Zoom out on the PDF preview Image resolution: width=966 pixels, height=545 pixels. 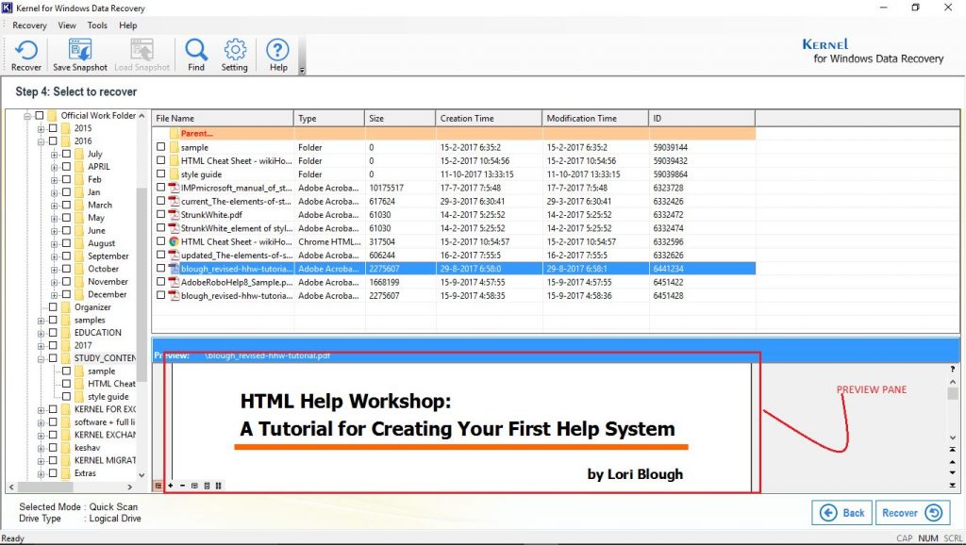coord(182,485)
